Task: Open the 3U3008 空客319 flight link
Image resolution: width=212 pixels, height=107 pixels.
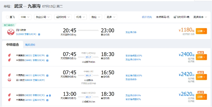Action: click(x=26, y=34)
